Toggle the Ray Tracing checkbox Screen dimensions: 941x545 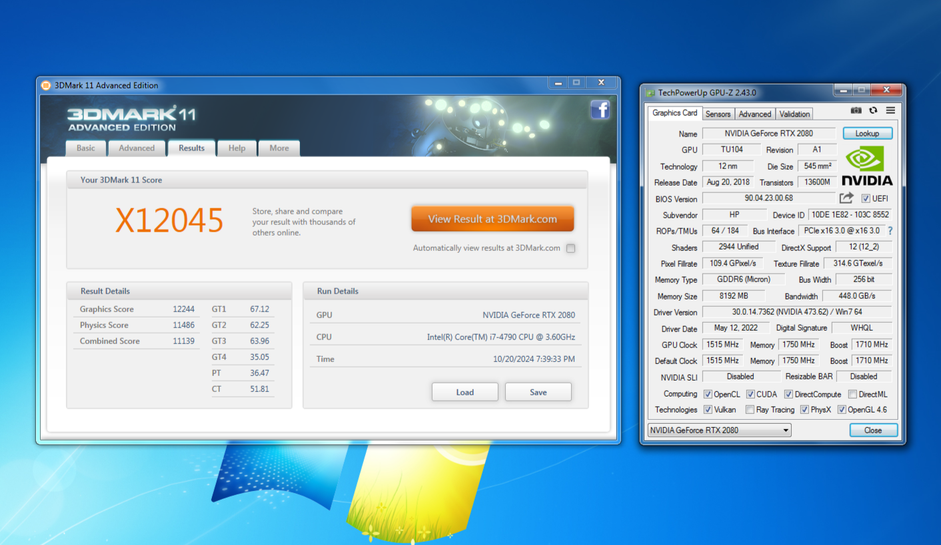tap(750, 410)
